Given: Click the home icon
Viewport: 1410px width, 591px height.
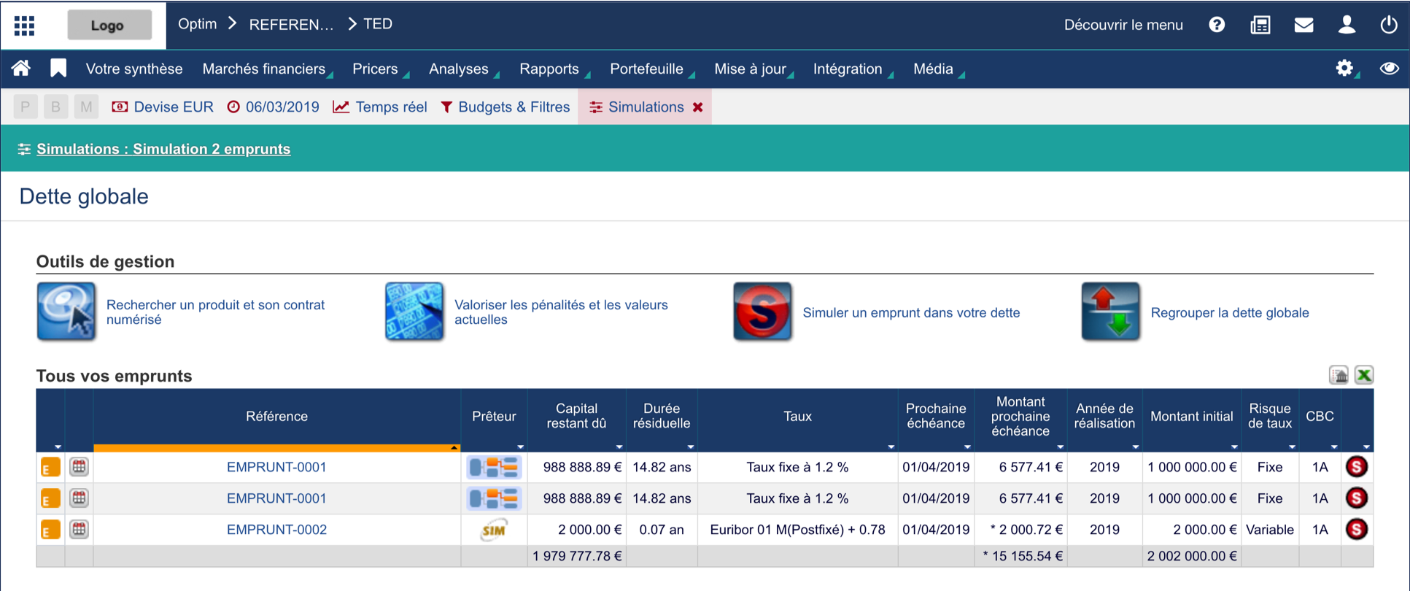Looking at the screenshot, I should [21, 69].
